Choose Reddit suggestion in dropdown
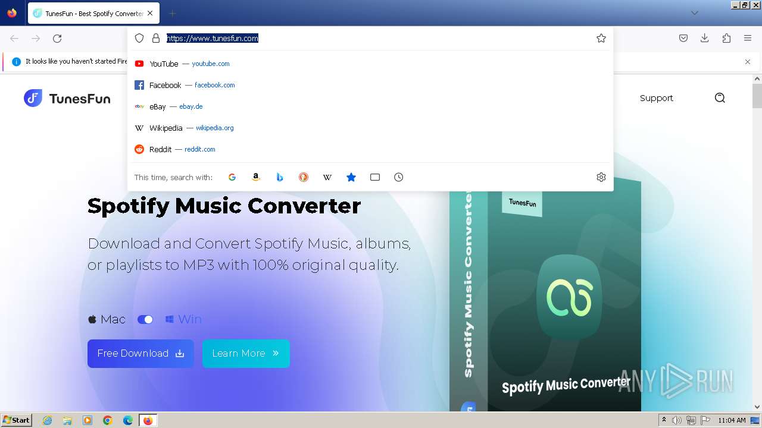This screenshot has height=428, width=762. [x=370, y=149]
